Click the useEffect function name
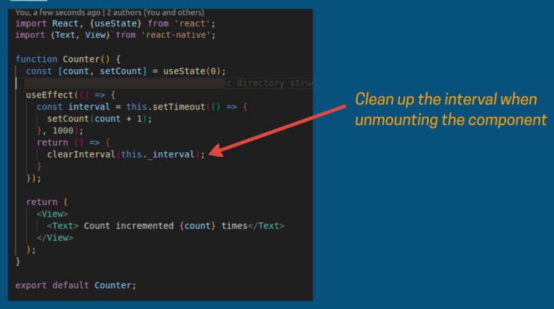Screen dimensions: 554x309 pos(49,95)
